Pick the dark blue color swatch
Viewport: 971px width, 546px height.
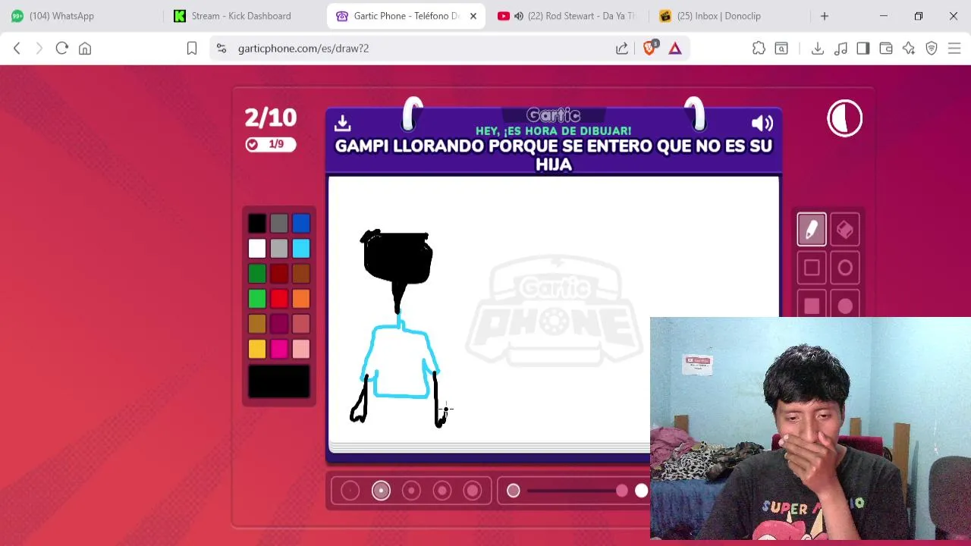coord(301,223)
